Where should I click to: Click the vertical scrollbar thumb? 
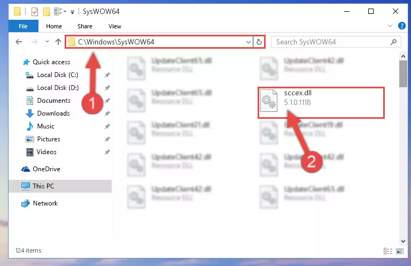pos(403,74)
